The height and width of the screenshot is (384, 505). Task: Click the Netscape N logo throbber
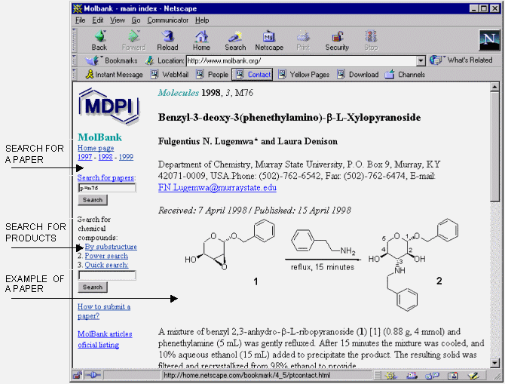[x=489, y=40]
